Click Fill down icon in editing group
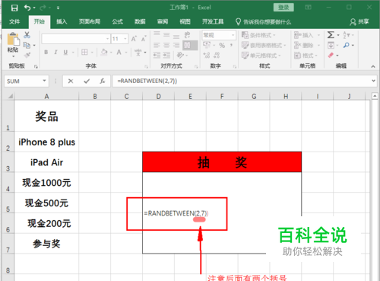This screenshot has height=281, width=380. click(x=331, y=46)
